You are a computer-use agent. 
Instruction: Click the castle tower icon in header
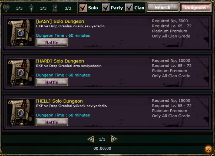coord(55,8)
